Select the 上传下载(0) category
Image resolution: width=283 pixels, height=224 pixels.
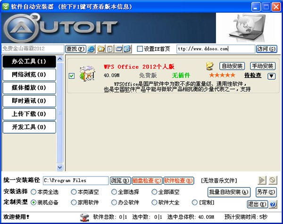[x=29, y=114]
